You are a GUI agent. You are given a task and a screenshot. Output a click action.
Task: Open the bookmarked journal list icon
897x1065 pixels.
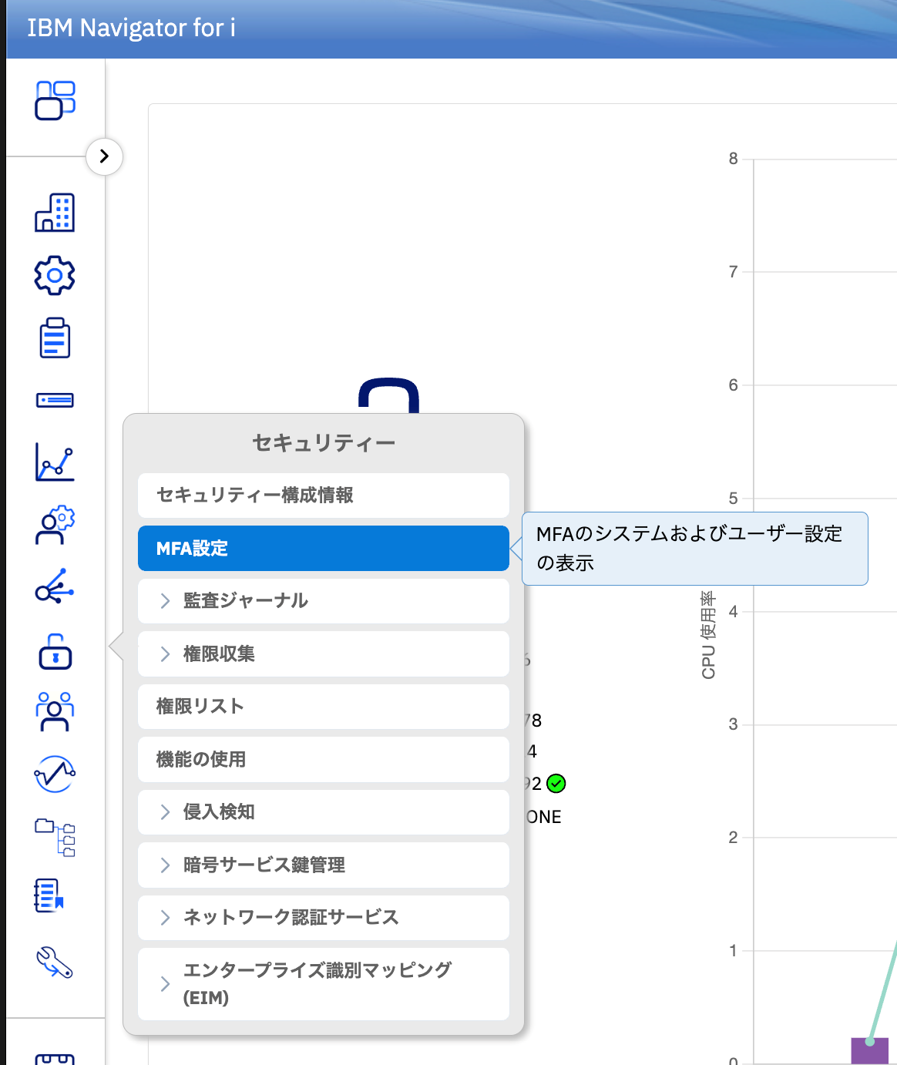(x=49, y=896)
